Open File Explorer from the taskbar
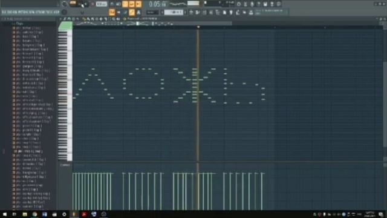 (25, 214)
